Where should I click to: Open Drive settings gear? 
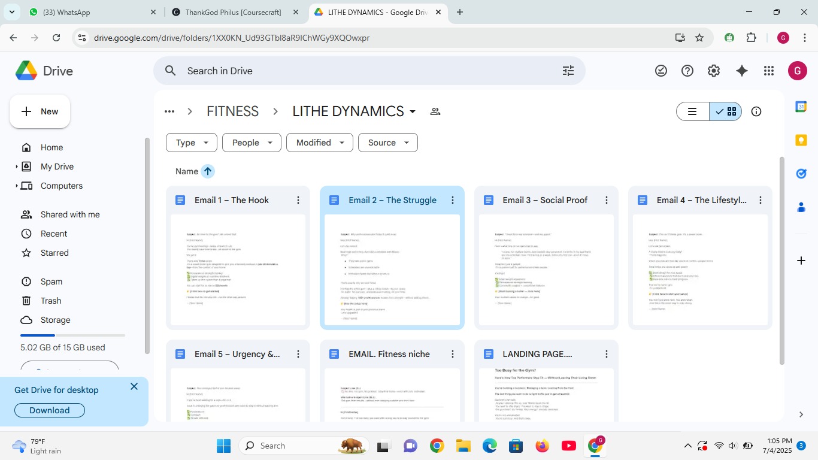[x=714, y=71]
